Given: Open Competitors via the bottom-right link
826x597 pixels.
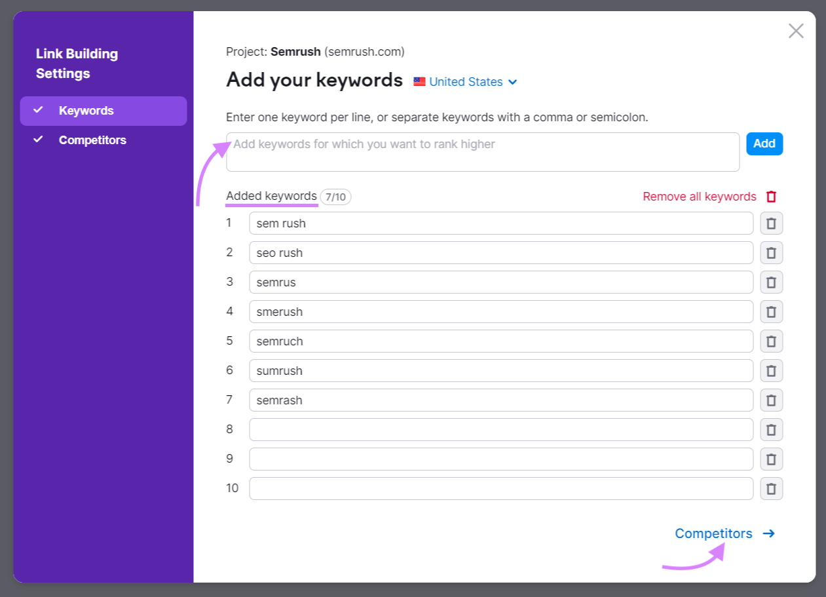Looking at the screenshot, I should [713, 533].
